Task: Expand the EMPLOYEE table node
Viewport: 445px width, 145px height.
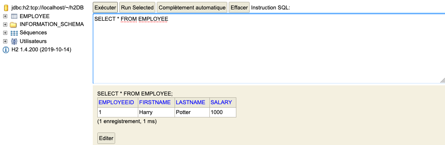Action: (x=5, y=16)
